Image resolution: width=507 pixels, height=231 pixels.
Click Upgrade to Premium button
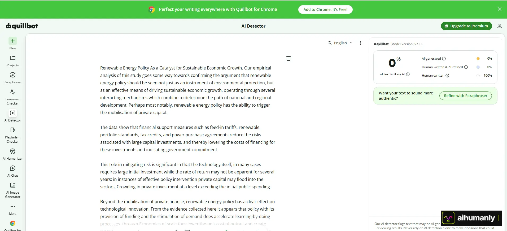tap(466, 26)
